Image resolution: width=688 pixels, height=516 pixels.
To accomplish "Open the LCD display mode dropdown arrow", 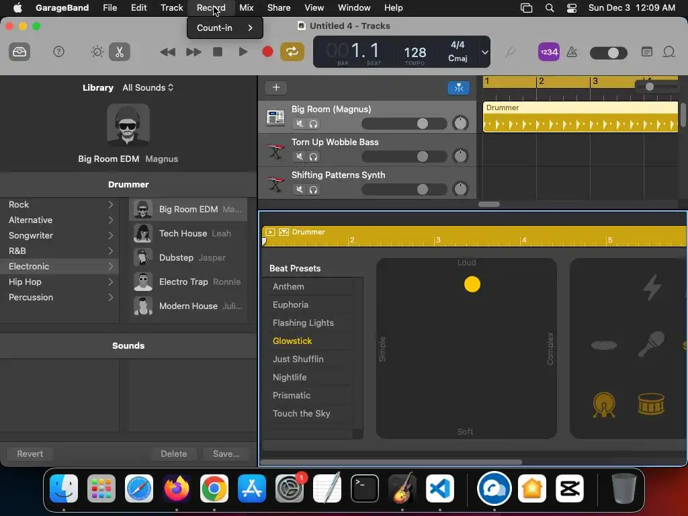I will click(484, 52).
